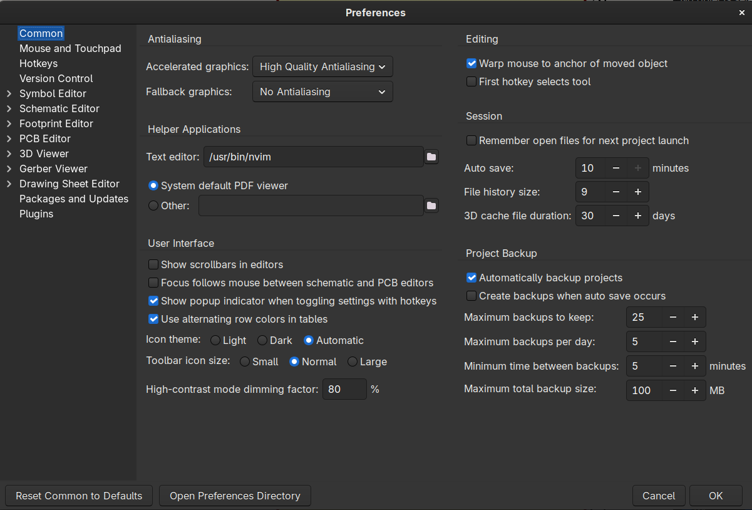Click the Auto save value field
The image size is (752, 510).
pos(590,168)
